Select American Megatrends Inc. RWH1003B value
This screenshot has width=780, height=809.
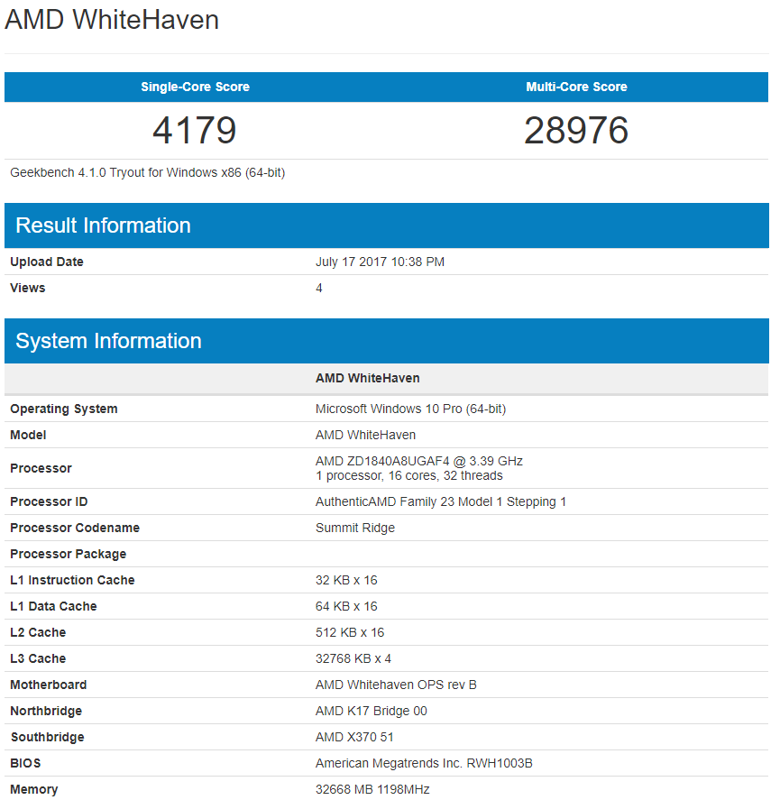click(424, 763)
